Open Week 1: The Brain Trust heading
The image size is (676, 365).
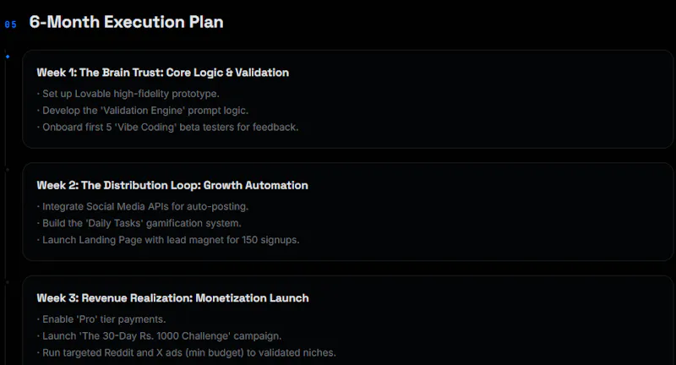[163, 73]
